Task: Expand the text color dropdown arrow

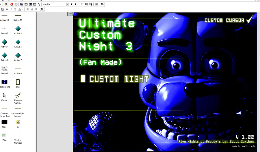Action: coord(23,9)
